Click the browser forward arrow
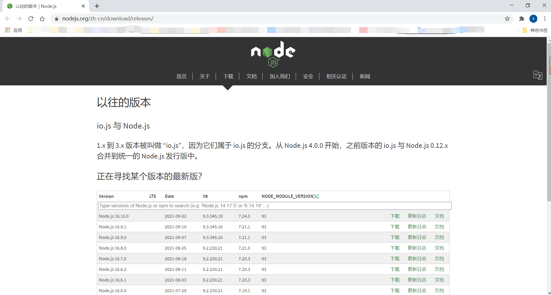The width and height of the screenshot is (551, 295). coord(19,19)
